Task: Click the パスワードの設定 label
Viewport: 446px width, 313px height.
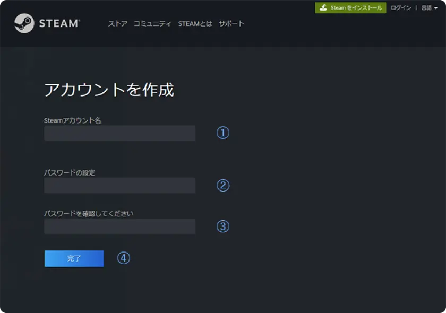Action: click(x=70, y=173)
